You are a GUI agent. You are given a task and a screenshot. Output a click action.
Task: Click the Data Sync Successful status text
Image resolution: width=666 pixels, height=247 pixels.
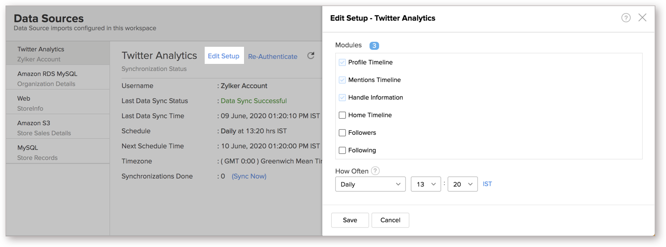(x=254, y=101)
